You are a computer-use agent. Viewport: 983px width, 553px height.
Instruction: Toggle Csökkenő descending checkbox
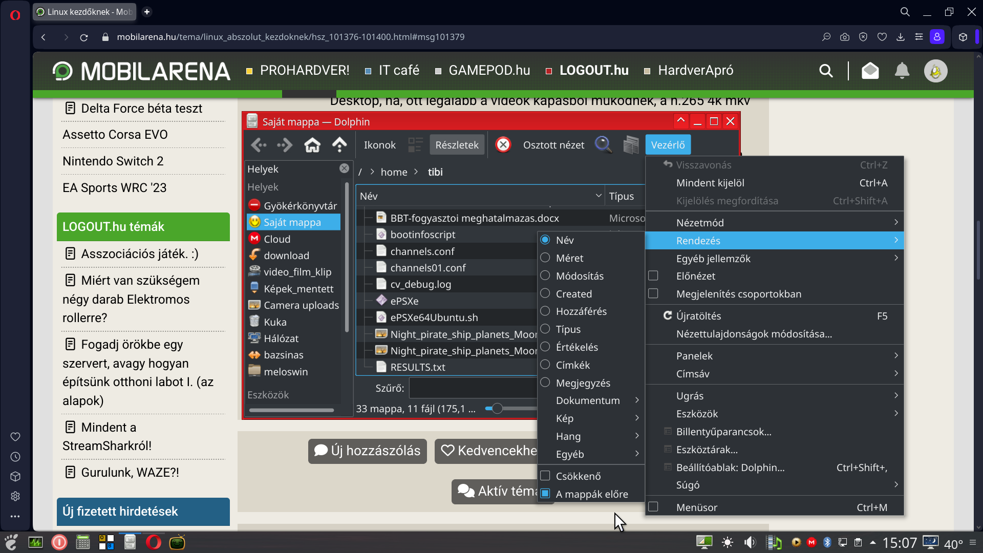[545, 476]
